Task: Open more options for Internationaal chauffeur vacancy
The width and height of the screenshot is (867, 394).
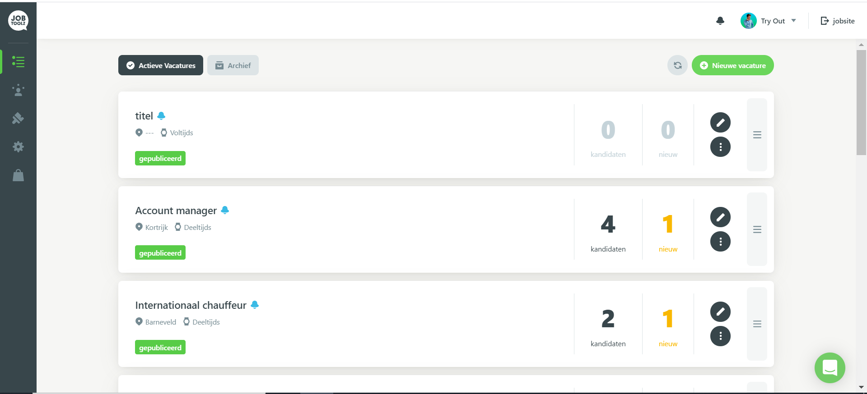Action: click(x=720, y=336)
